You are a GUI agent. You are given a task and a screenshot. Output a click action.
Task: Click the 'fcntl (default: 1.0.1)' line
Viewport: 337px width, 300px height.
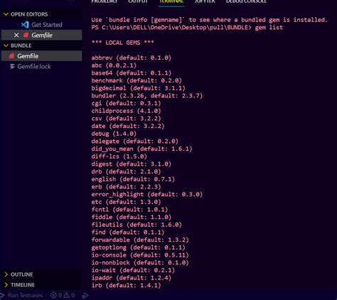pyautogui.click(x=129, y=210)
